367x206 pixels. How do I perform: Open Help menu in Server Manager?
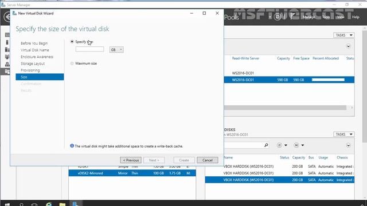[x=356, y=17]
